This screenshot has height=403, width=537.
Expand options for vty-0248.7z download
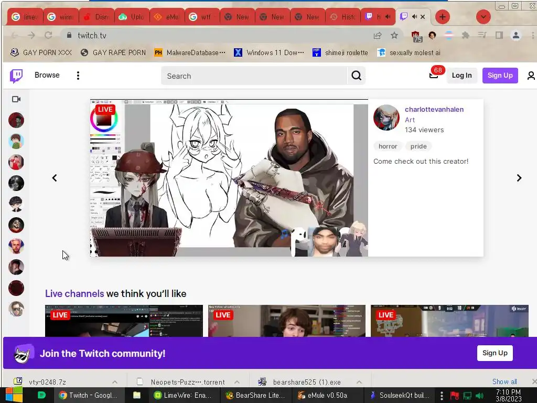tap(115, 382)
